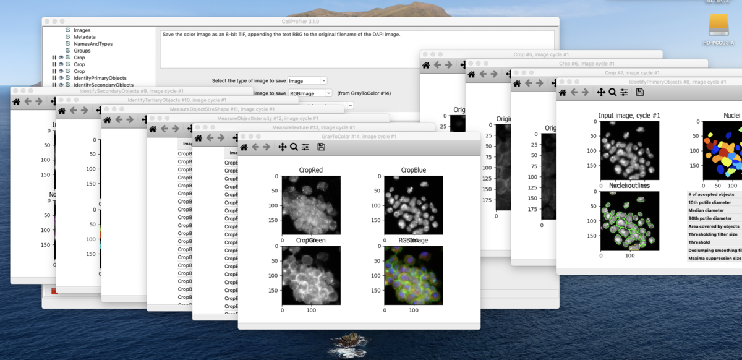Select Metadata in pipeline list
This screenshot has height=360, width=742.
[x=84, y=37]
